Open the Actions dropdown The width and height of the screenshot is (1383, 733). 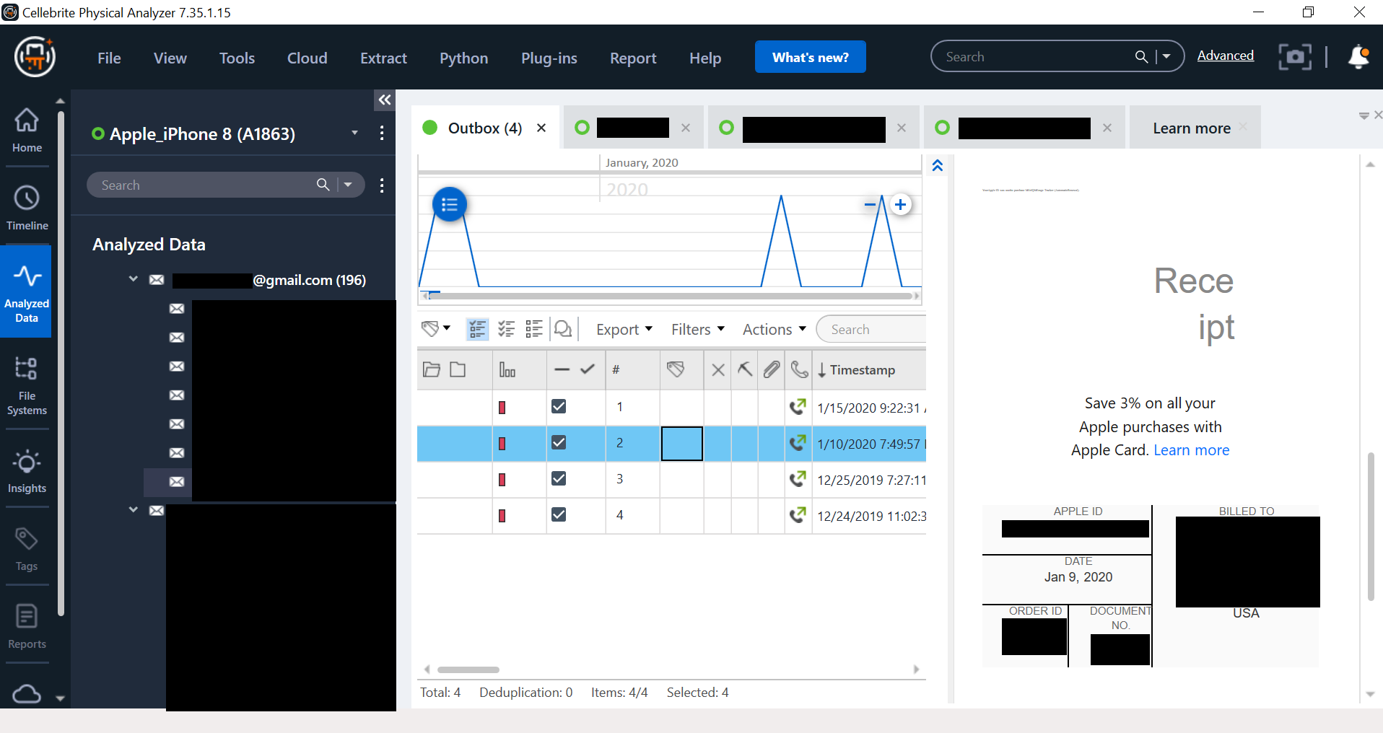pyautogui.click(x=775, y=329)
